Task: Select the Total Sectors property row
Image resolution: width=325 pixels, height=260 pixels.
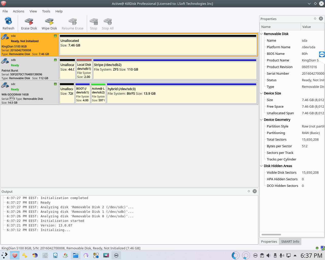Action: [292, 139]
